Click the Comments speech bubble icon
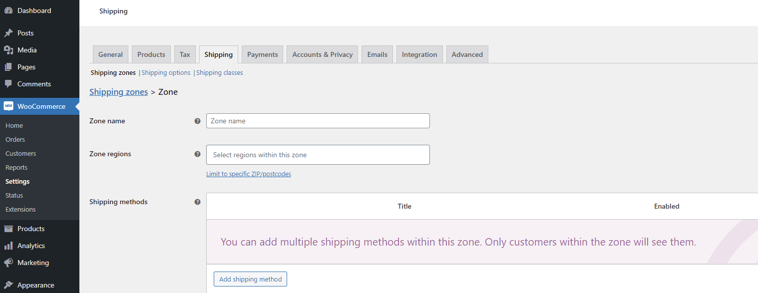 coord(8,84)
